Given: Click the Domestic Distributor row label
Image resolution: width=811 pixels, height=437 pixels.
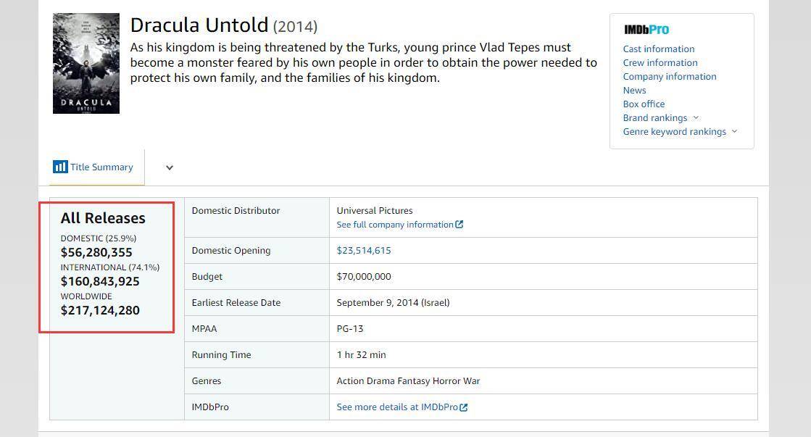Looking at the screenshot, I should 236,210.
